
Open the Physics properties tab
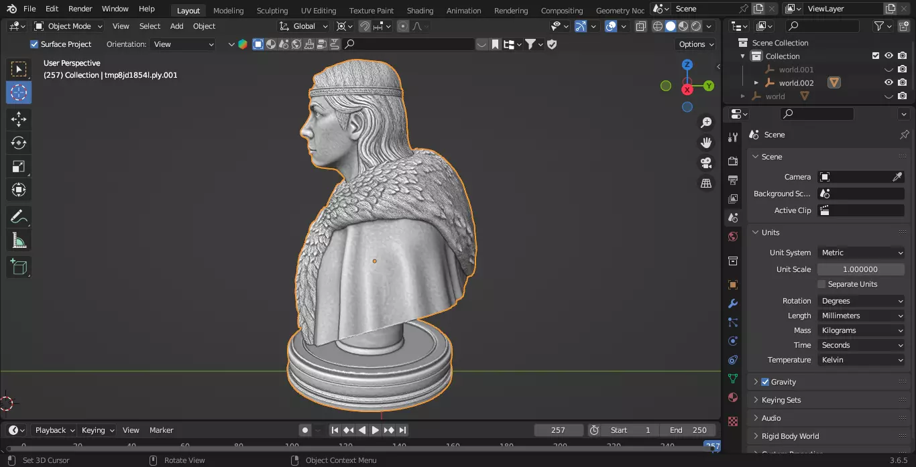[733, 341]
